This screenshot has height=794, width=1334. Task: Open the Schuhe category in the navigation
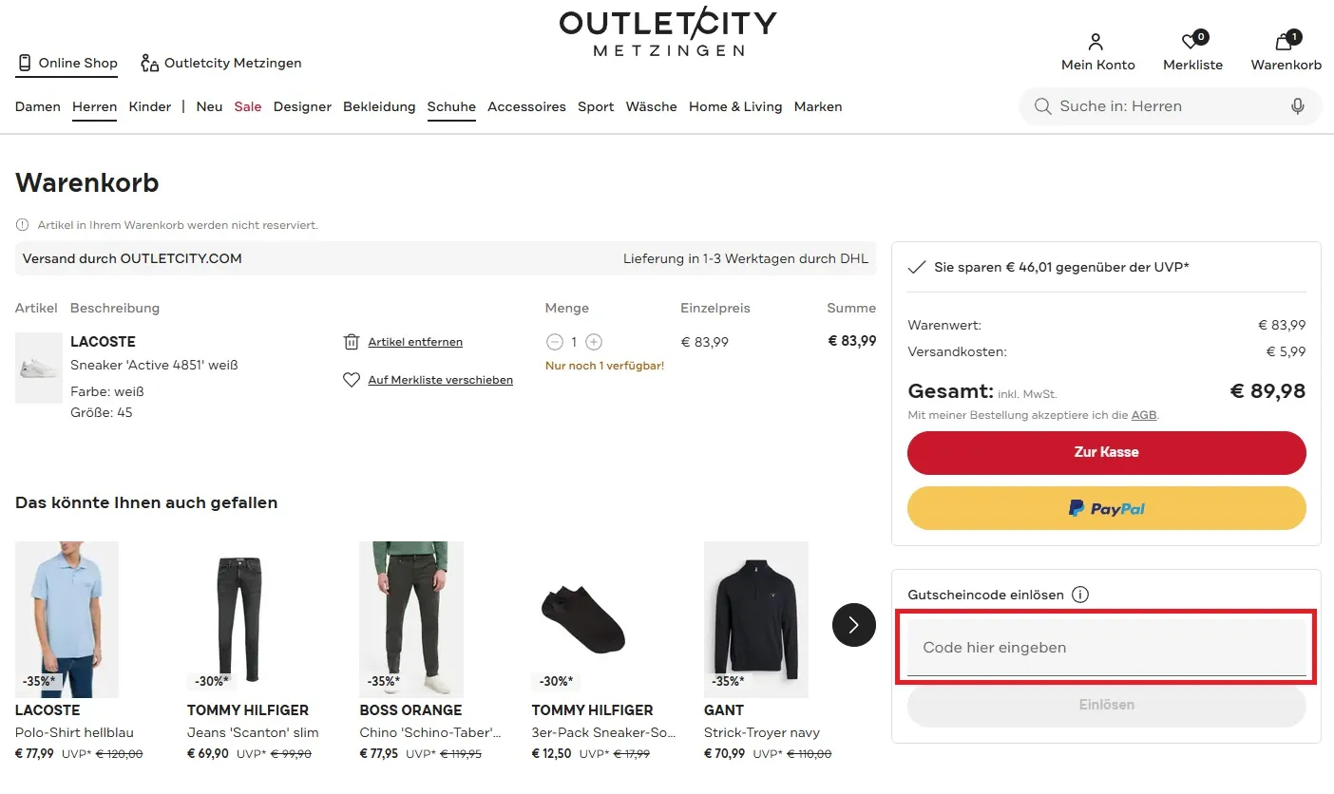coord(450,106)
